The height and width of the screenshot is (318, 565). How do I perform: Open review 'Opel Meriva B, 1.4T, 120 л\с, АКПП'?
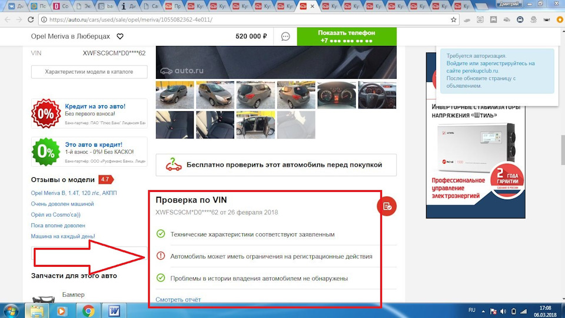point(74,193)
